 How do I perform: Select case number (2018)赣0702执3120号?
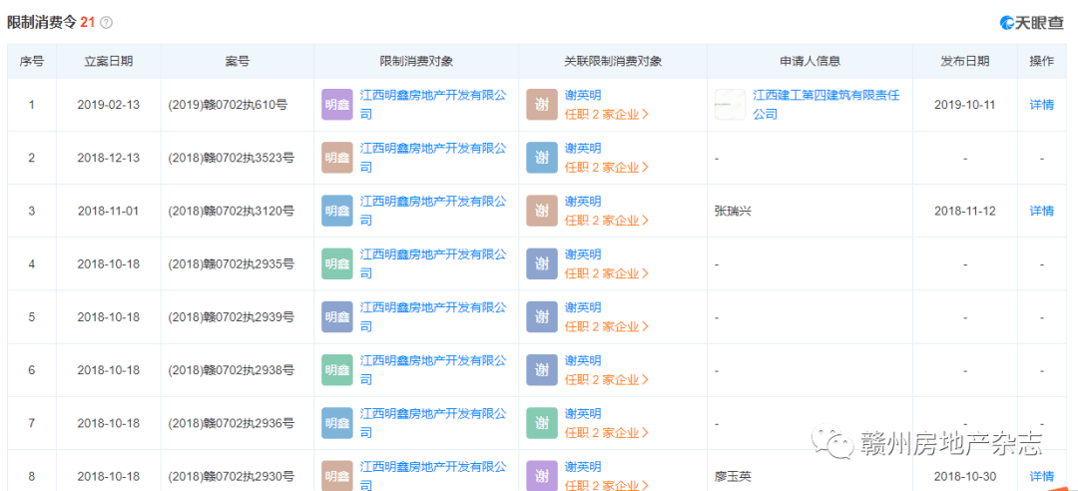pos(231,212)
